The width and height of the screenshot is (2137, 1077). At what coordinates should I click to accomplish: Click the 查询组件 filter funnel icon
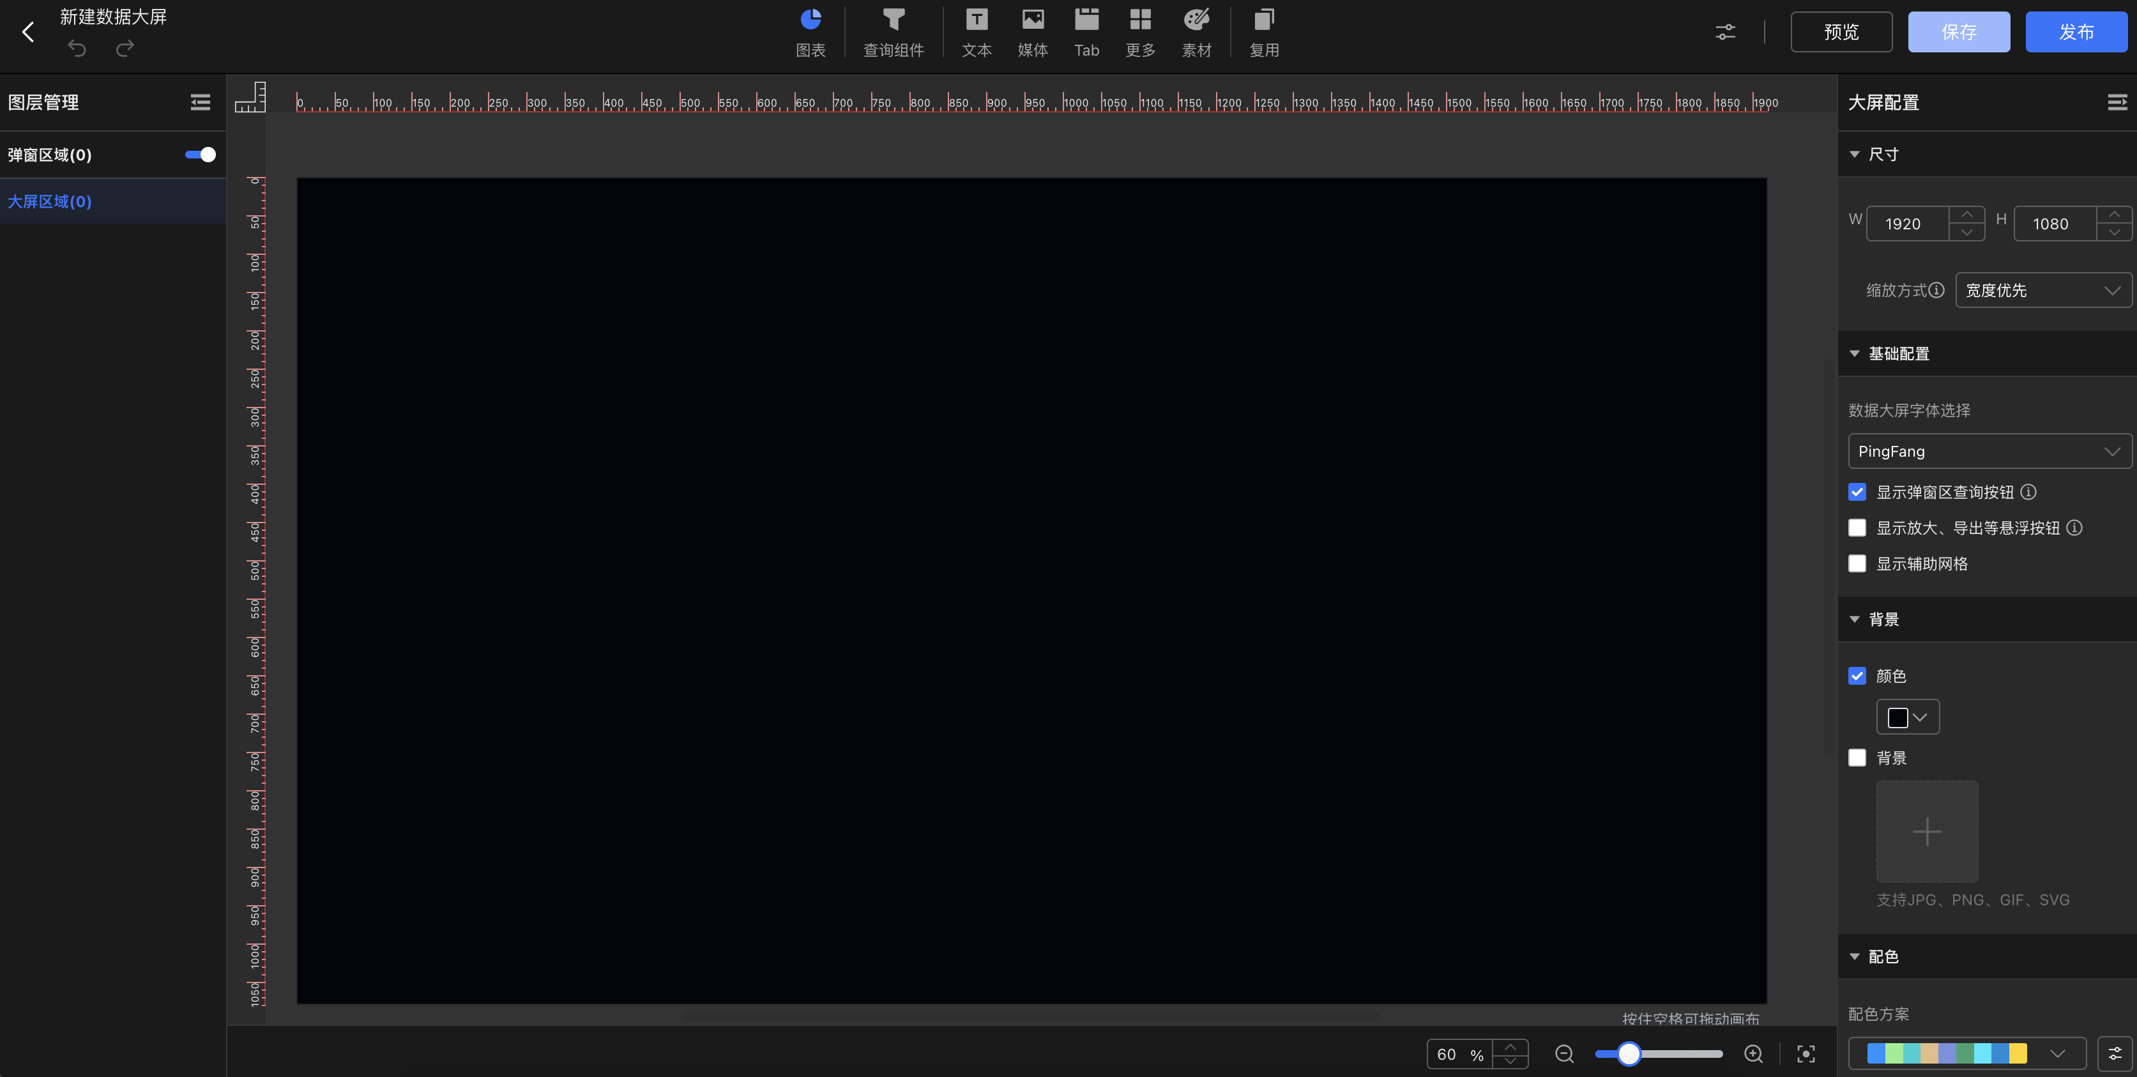893,20
